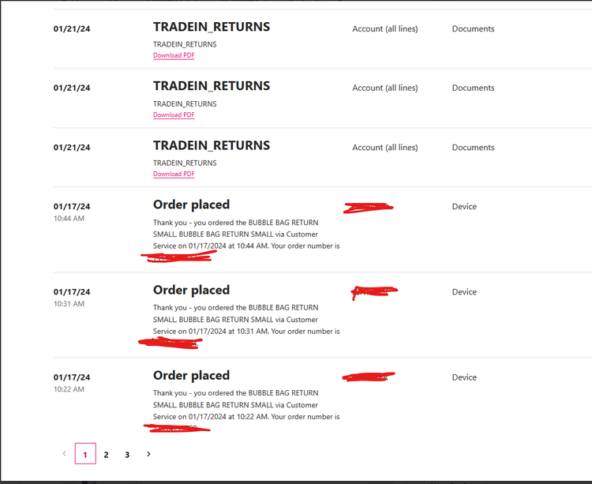592x484 pixels.
Task: Click the second TRADEIN_RETURNS heading
Action: pos(212,86)
